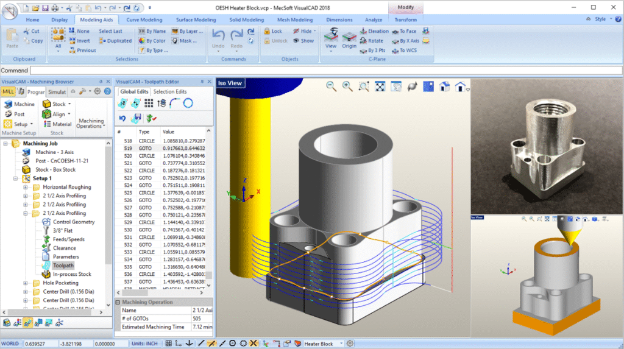Open the Stock dropdown arrow
The width and height of the screenshot is (624, 349).
pyautogui.click(x=69, y=104)
